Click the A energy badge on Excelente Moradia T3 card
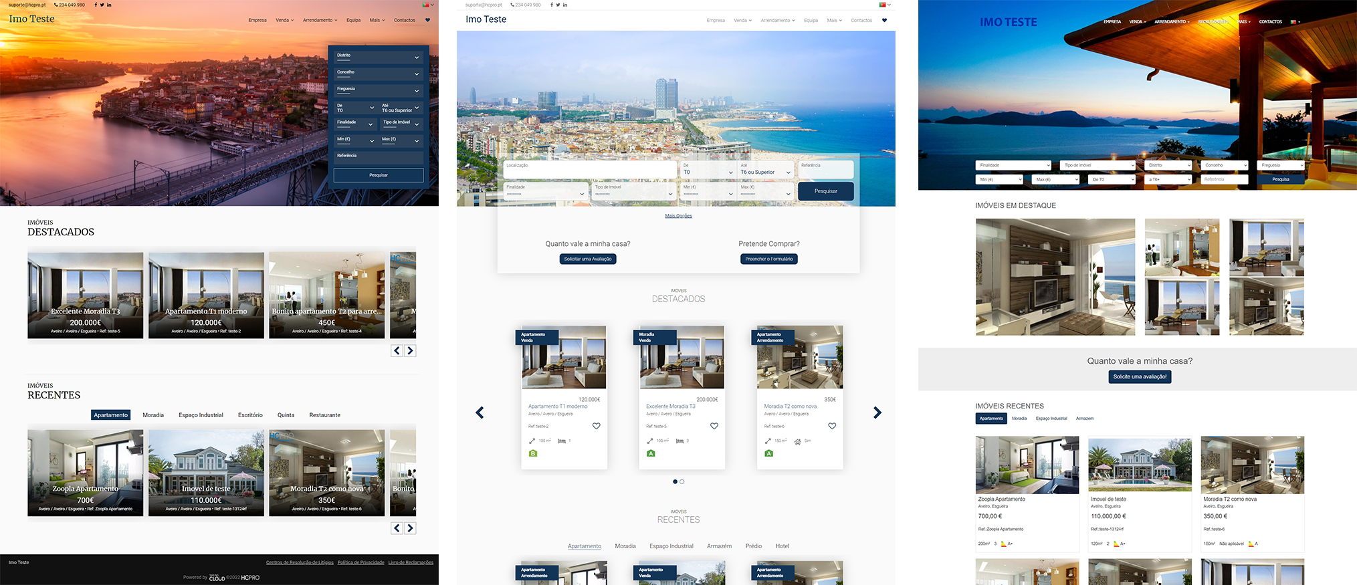 pyautogui.click(x=651, y=453)
